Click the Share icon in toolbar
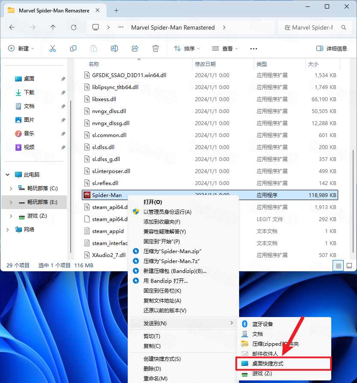This screenshot has height=383, width=357. coord(135,48)
